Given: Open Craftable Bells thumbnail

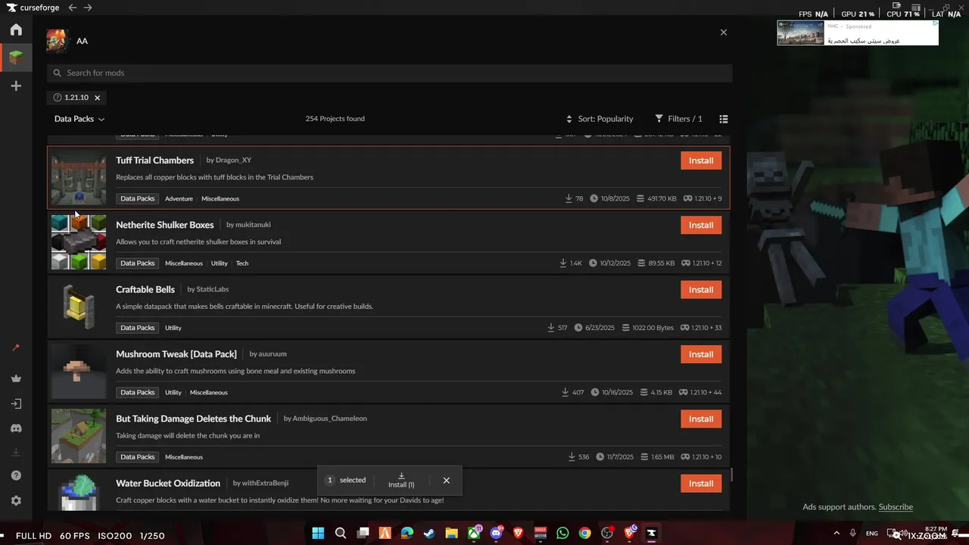Looking at the screenshot, I should point(79,307).
